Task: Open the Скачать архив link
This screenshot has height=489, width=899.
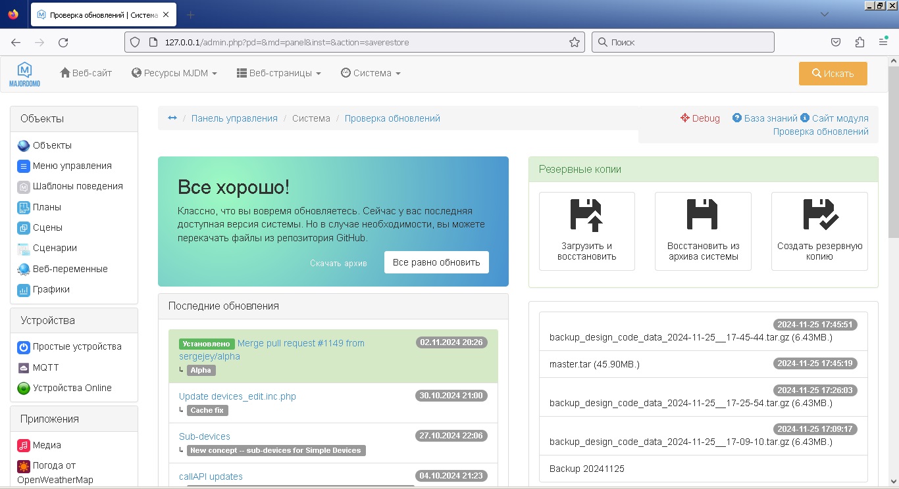Action: 338,263
